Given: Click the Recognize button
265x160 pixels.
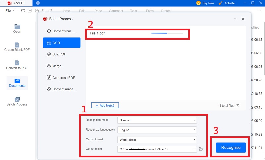Looking at the screenshot, I should click(231, 147).
